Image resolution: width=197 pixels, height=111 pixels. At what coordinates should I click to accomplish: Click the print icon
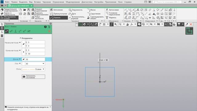(x=21, y=14)
